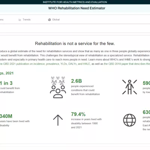The image size is (150, 150).
Task: Click 'could benefit from rehabilitation' text
Action: pos(10,90)
